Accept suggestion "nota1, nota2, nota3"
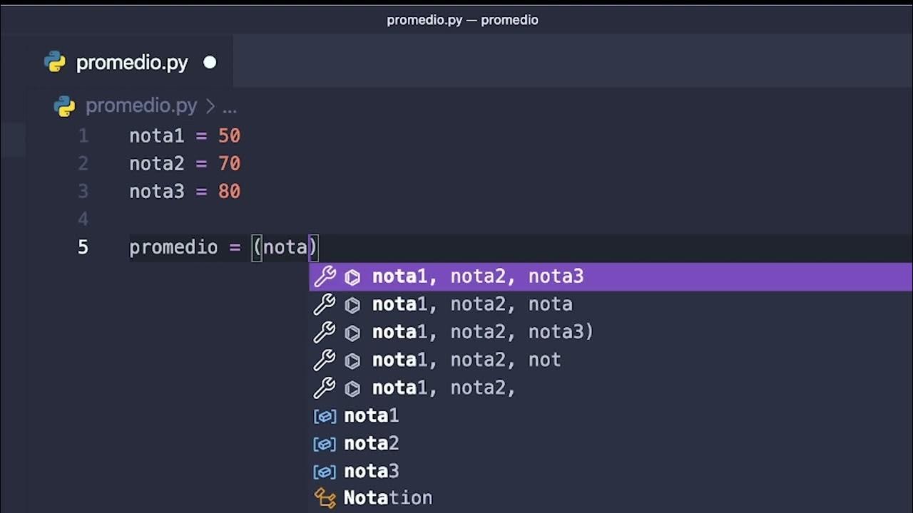This screenshot has height=513, width=913. [x=611, y=276]
